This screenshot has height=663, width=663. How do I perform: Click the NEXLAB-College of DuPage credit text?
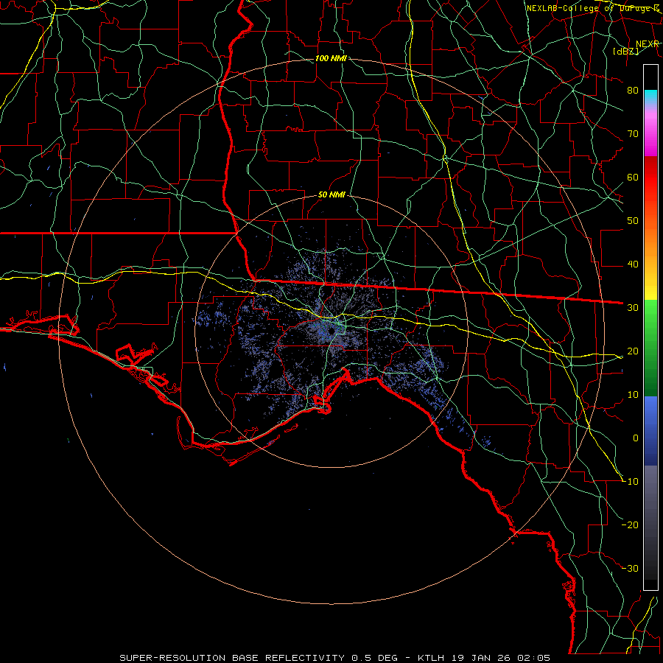coord(593,8)
